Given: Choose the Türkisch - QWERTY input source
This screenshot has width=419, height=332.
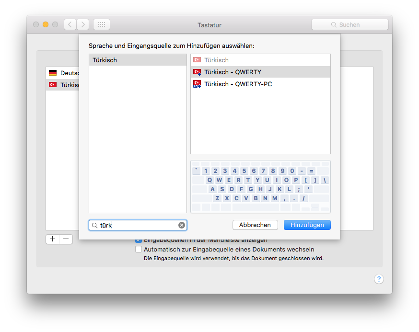Looking at the screenshot, I should point(260,72).
